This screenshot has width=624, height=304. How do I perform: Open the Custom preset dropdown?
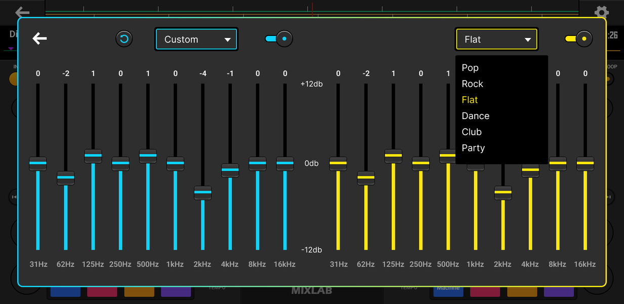tap(196, 39)
